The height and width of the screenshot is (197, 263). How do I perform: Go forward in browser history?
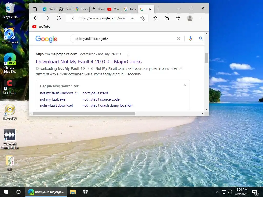coord(47,18)
